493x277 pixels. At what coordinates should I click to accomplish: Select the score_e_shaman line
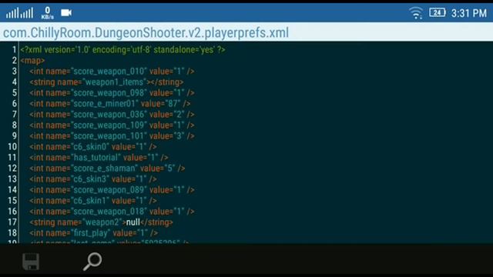tap(107, 169)
